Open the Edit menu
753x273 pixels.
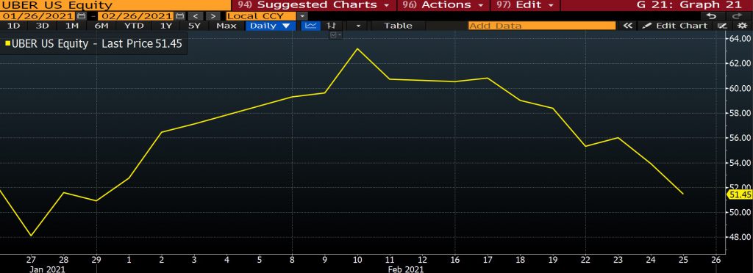(x=525, y=5)
